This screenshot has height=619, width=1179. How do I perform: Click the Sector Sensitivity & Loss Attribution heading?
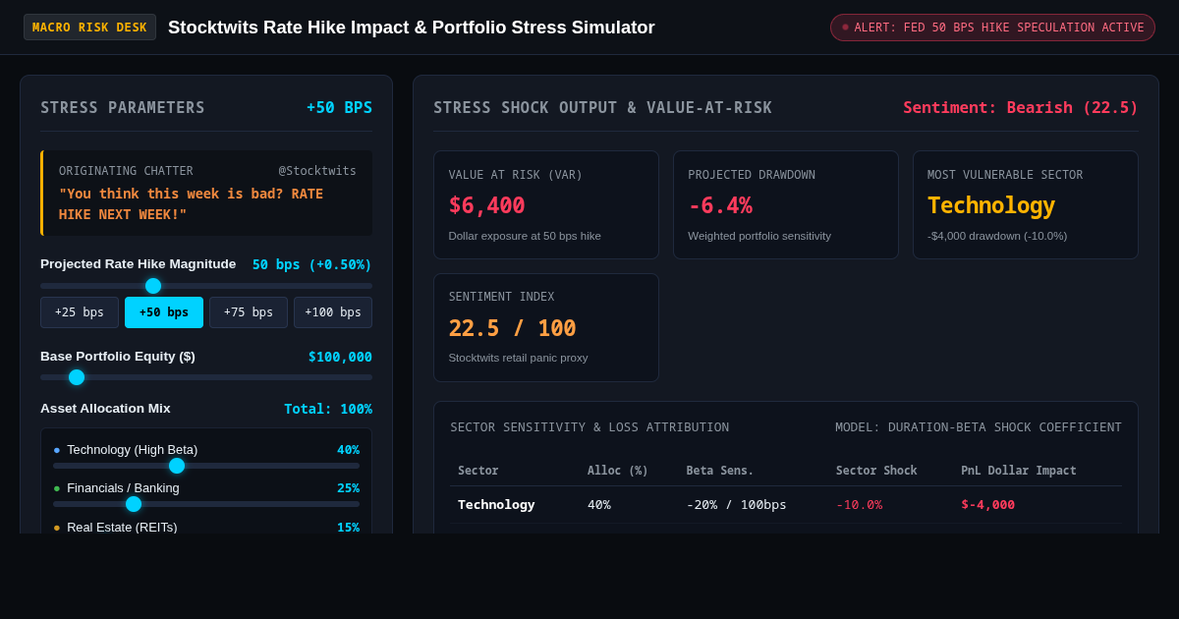[589, 427]
